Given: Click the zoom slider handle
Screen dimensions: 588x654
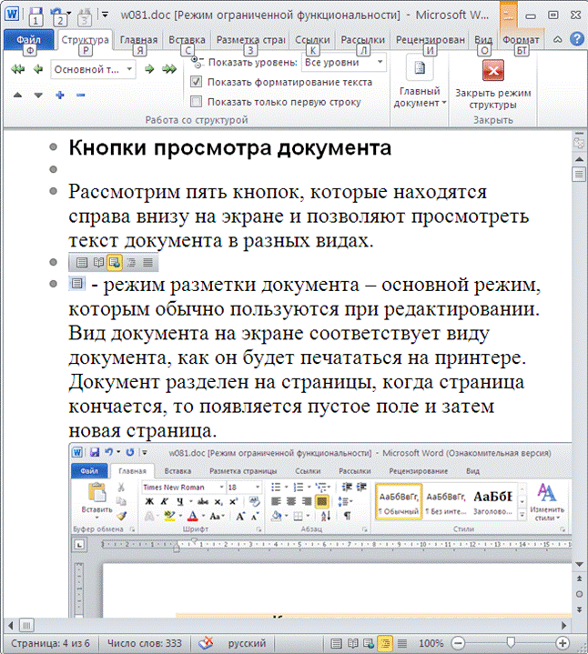Looking at the screenshot, I should (511, 642).
